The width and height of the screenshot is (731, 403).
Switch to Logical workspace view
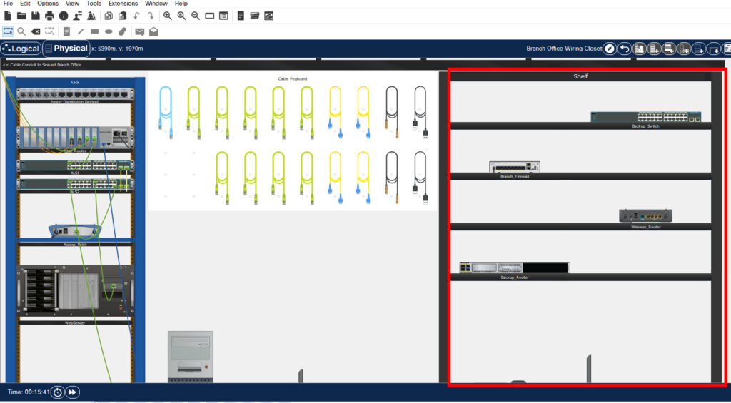[20, 49]
